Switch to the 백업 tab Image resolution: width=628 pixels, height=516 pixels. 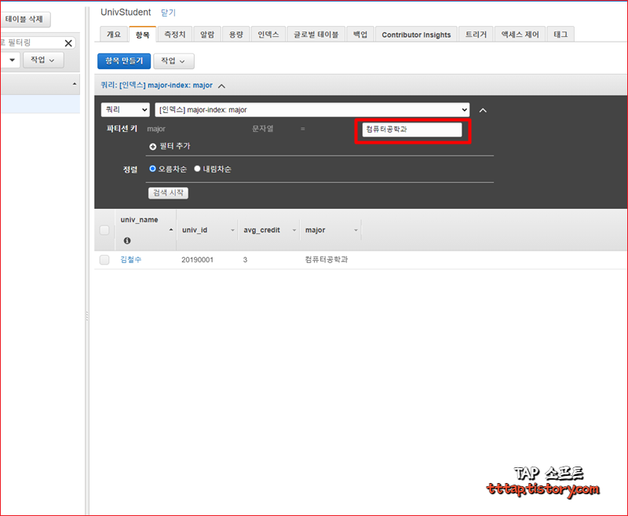360,35
